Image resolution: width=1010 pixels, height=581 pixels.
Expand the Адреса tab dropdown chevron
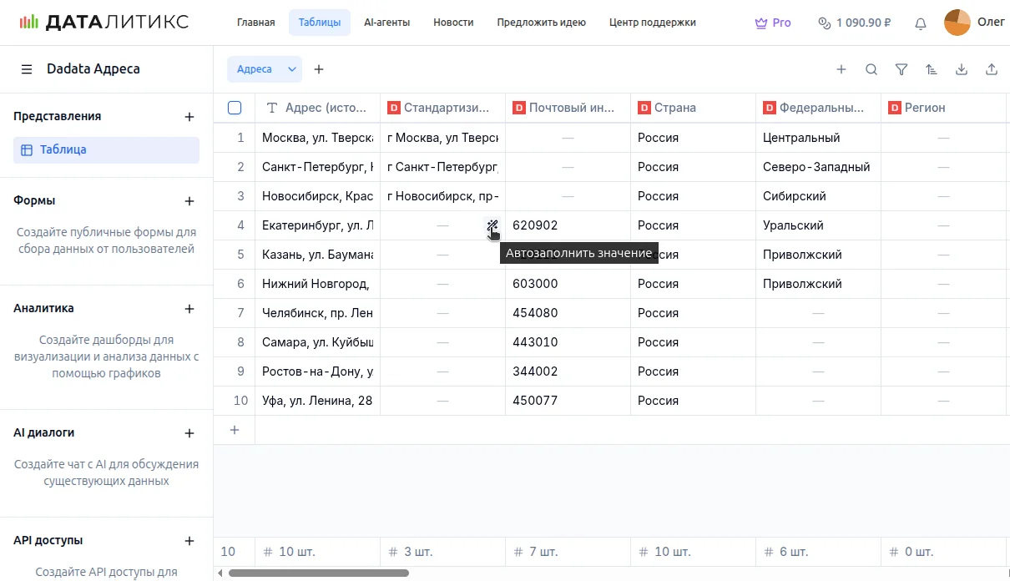(292, 69)
